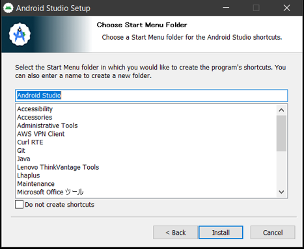Cancel the Android Studio setup

tap(273, 233)
